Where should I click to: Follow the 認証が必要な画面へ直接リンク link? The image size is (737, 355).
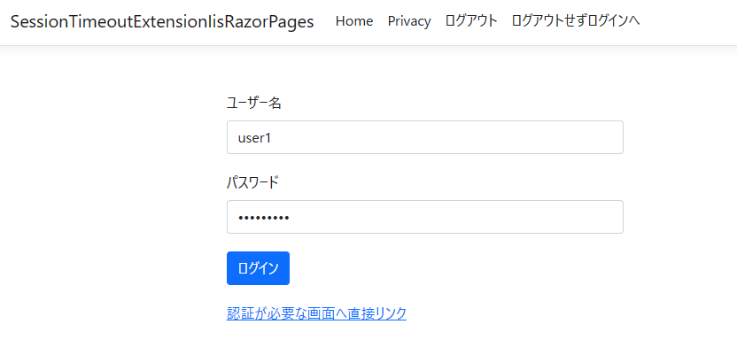[316, 313]
